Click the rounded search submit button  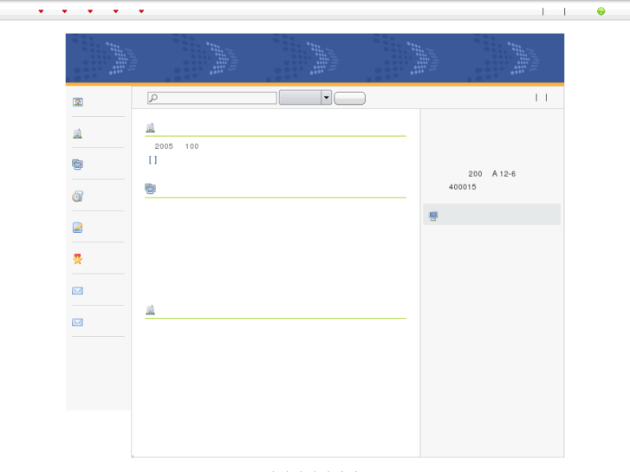pyautogui.click(x=349, y=99)
